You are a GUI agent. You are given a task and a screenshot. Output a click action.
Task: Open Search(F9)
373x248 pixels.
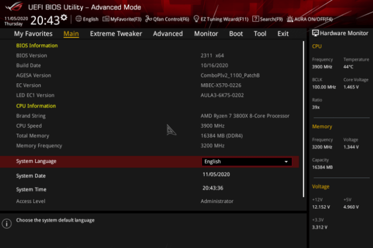(x=267, y=19)
